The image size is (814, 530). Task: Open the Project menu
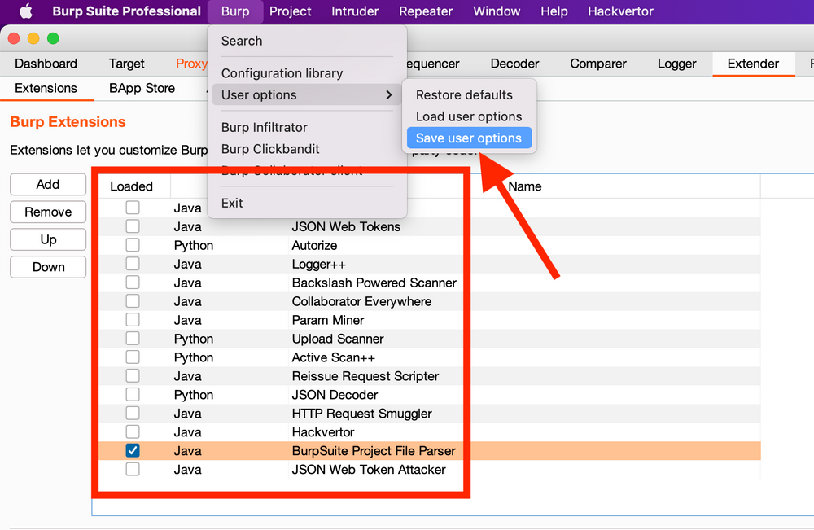click(291, 11)
